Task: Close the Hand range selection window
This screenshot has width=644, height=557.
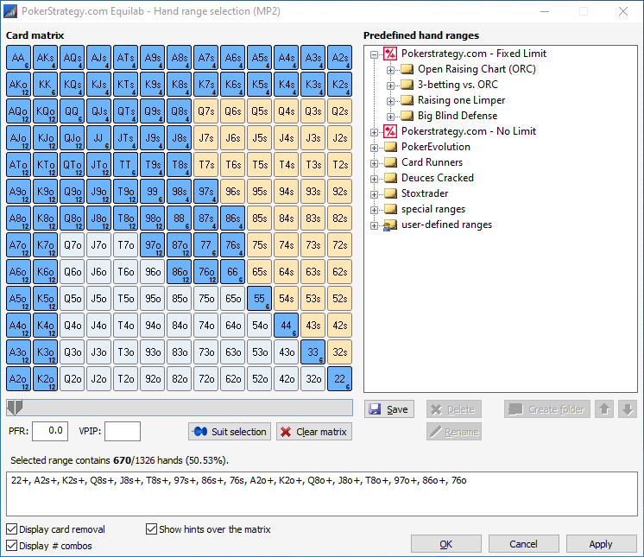Action: click(623, 11)
